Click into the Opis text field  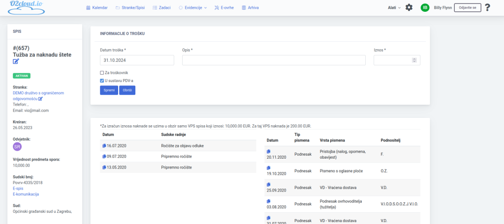point(274,60)
